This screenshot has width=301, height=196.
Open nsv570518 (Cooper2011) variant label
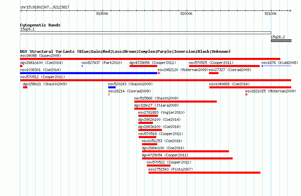click(161, 134)
